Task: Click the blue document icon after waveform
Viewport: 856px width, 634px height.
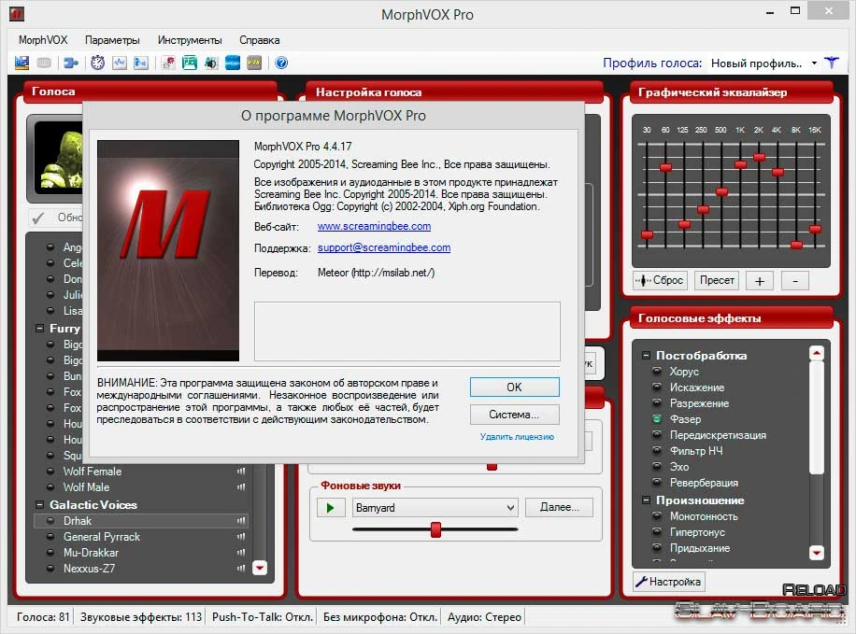Action: point(141,63)
